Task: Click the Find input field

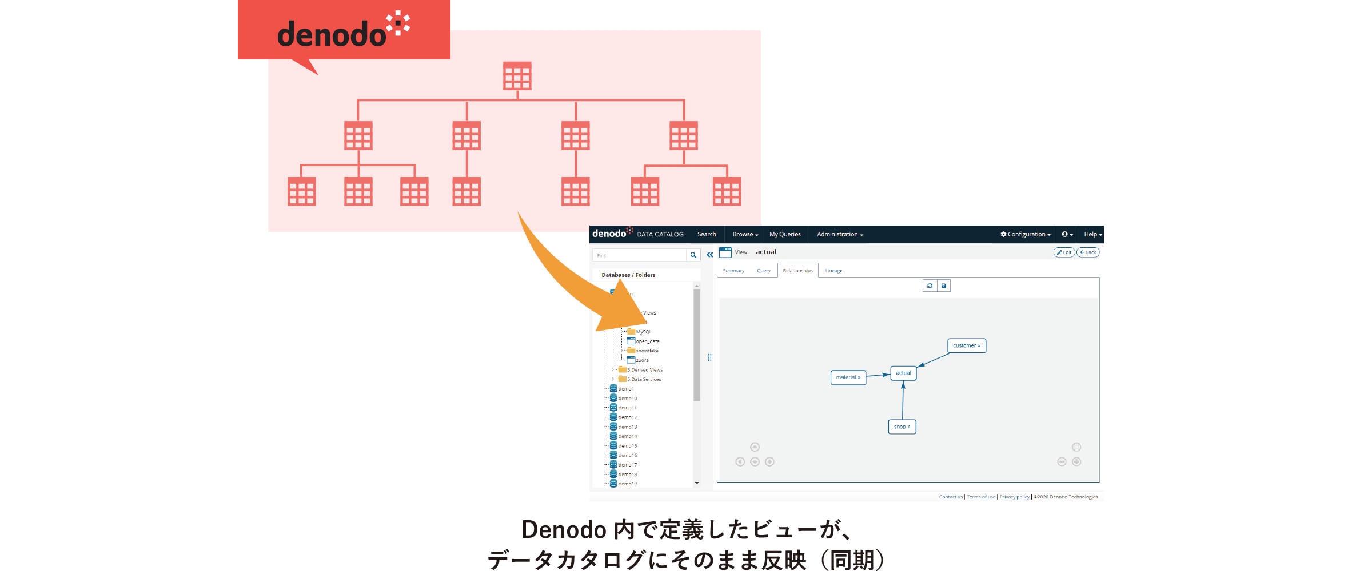Action: point(639,255)
